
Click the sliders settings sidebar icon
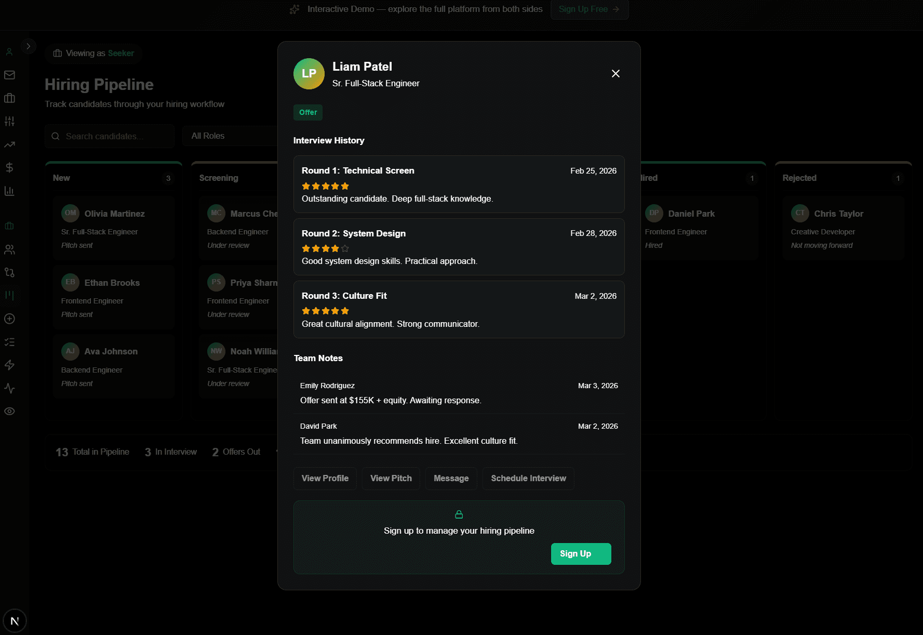(9, 122)
